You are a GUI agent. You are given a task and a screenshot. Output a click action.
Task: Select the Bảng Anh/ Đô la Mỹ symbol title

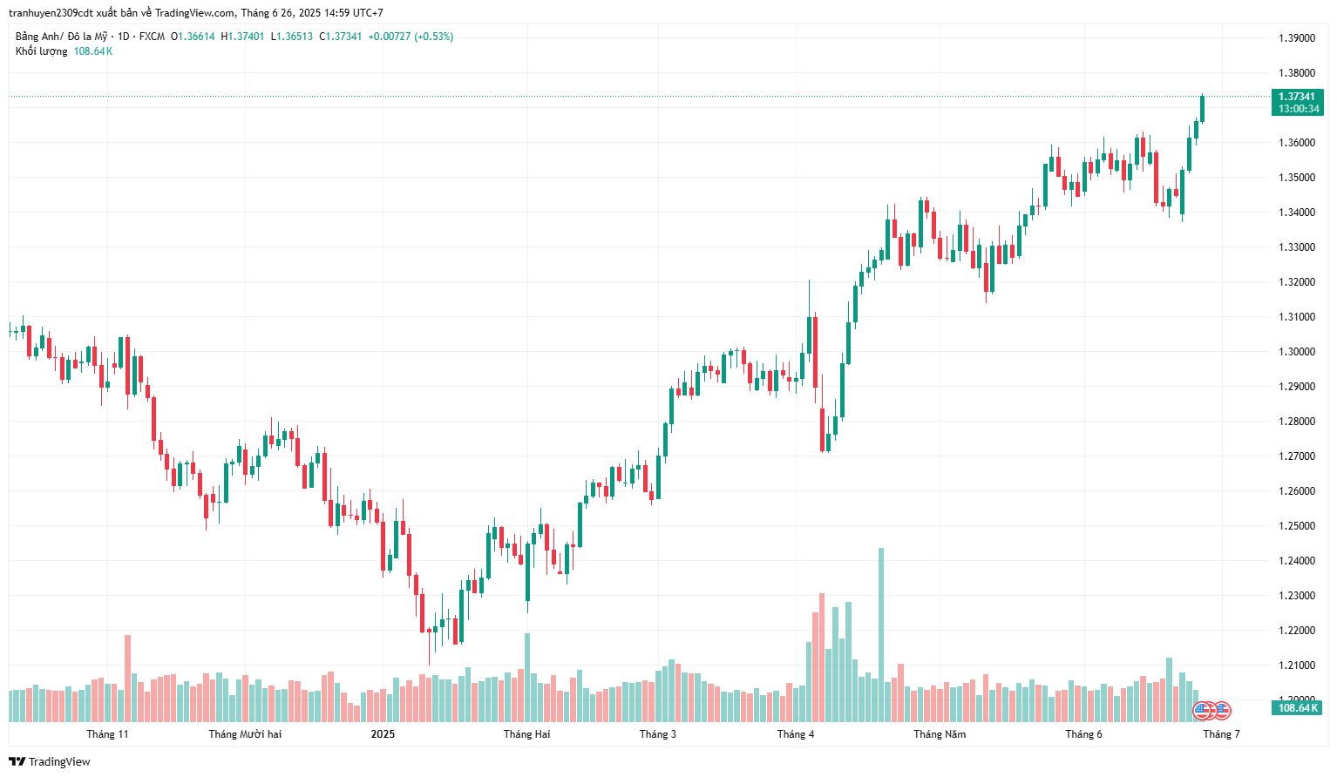[62, 37]
